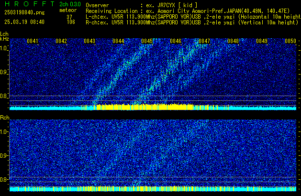
Task: Click the date stamp 25.03.19 08:40
Action: pos(24,22)
